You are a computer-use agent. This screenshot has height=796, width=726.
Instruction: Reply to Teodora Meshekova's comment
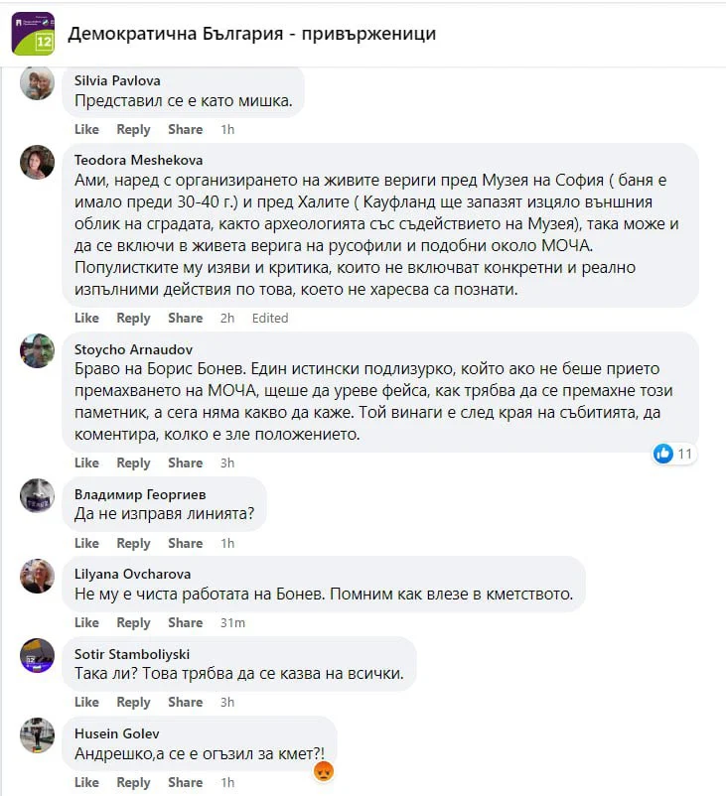click(133, 319)
